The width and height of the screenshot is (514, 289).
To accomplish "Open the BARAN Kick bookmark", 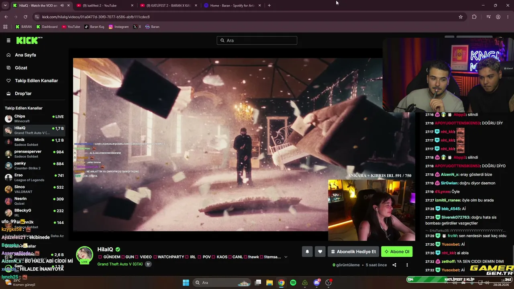I will click(x=23, y=27).
